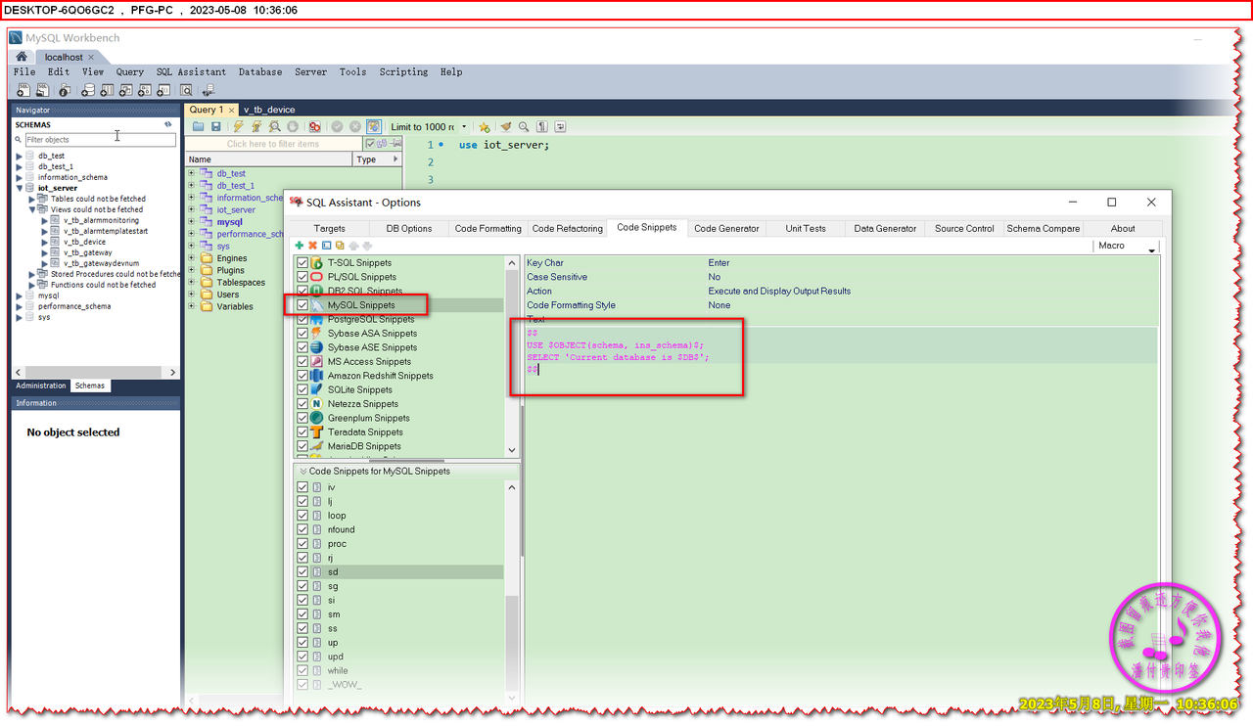
Task: Click the Name column header in object list
Action: [268, 159]
